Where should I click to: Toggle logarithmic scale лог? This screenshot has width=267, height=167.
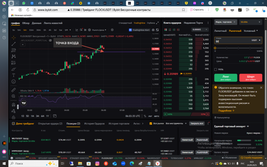point(150,116)
